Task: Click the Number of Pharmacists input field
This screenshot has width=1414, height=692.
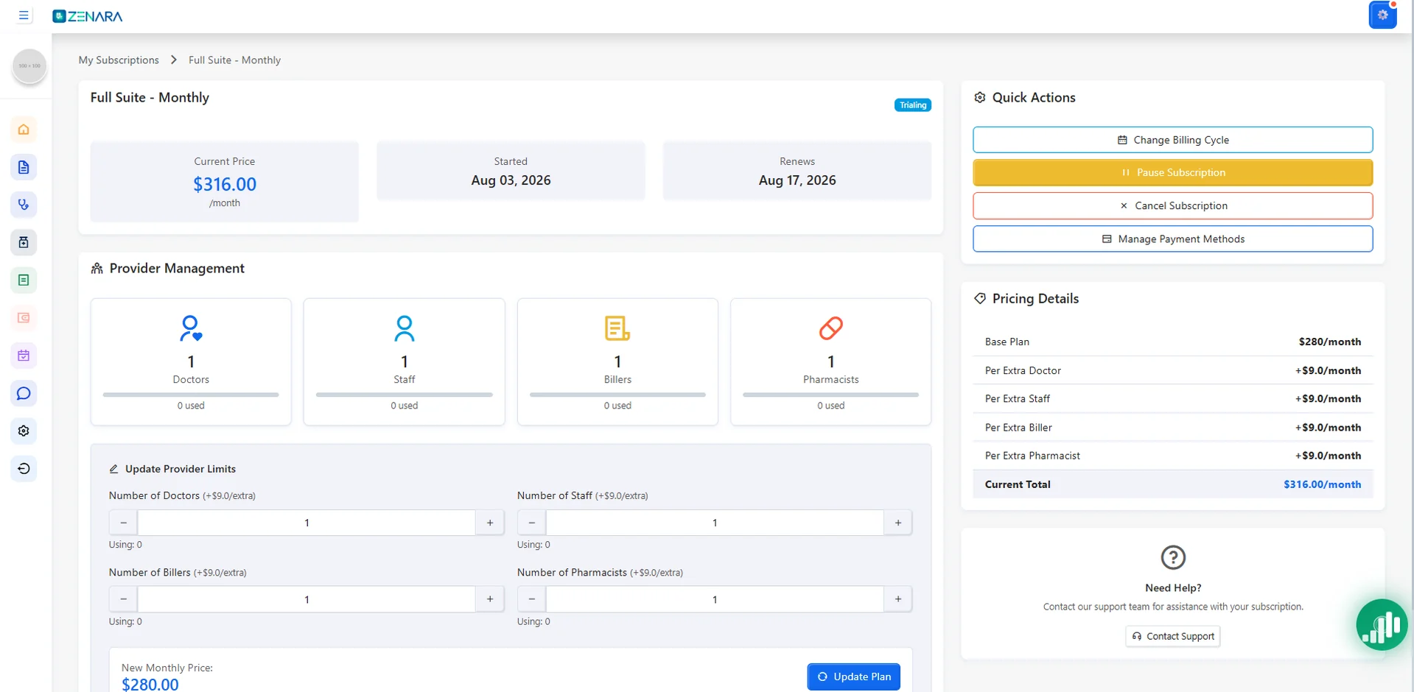Action: tap(715, 599)
